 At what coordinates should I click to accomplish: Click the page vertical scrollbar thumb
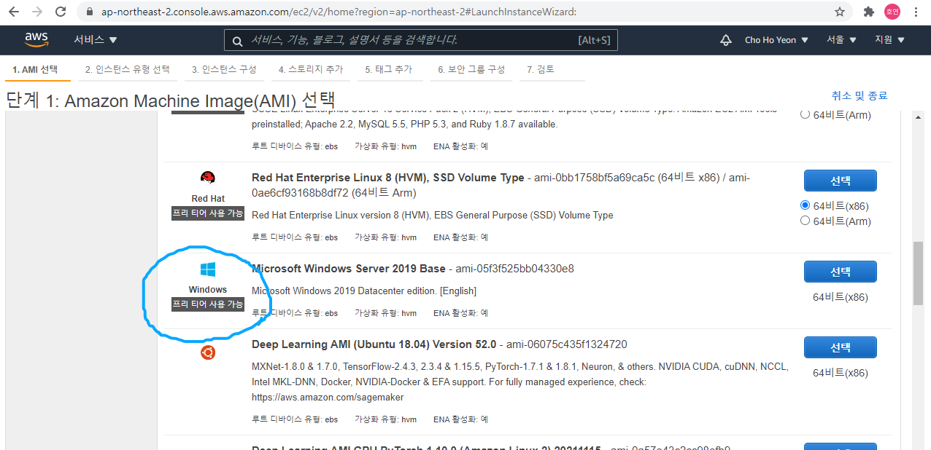(918, 273)
